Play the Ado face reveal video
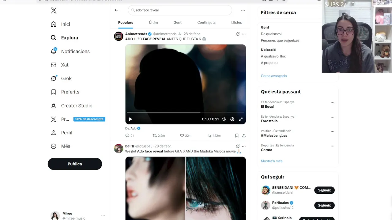The height and width of the screenshot is (220, 392). click(130, 119)
